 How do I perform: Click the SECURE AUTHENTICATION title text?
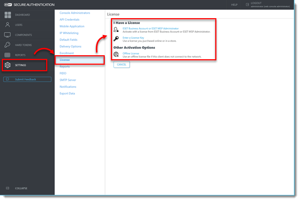click(x=34, y=5)
